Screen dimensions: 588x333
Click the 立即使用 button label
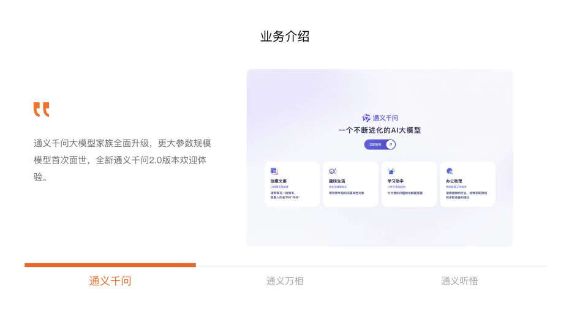point(375,144)
